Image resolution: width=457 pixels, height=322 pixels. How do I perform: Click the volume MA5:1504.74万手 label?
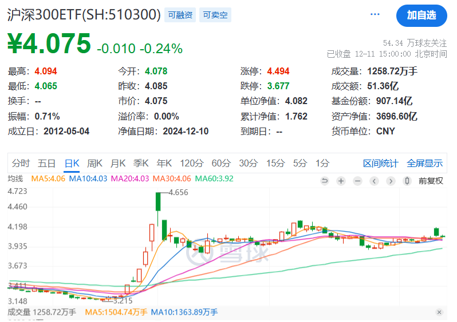116,312
